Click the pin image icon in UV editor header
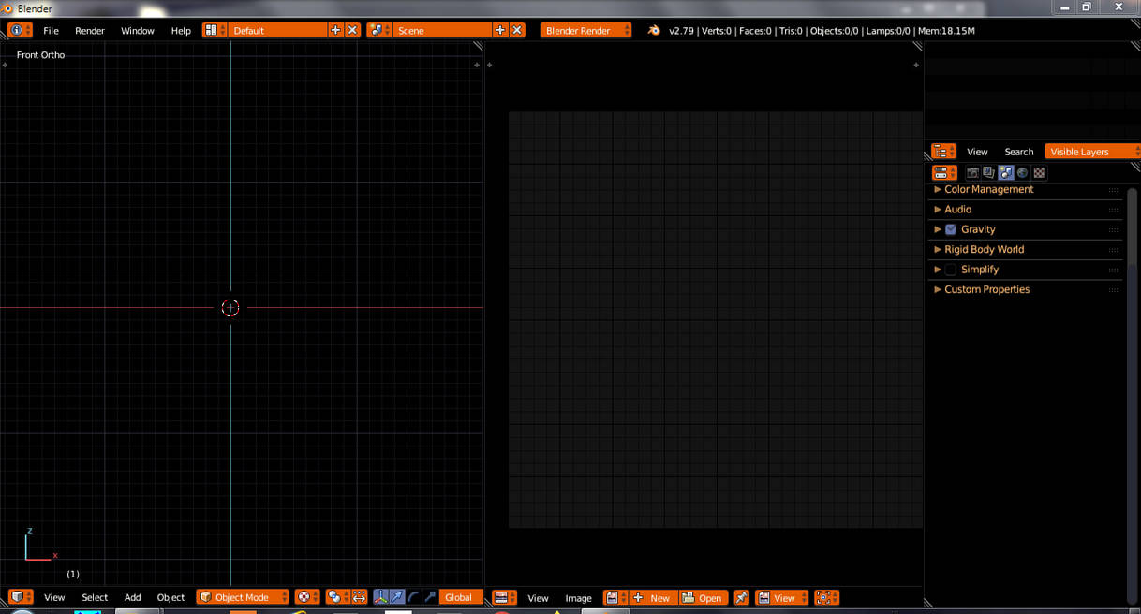The height and width of the screenshot is (614, 1141). click(742, 597)
